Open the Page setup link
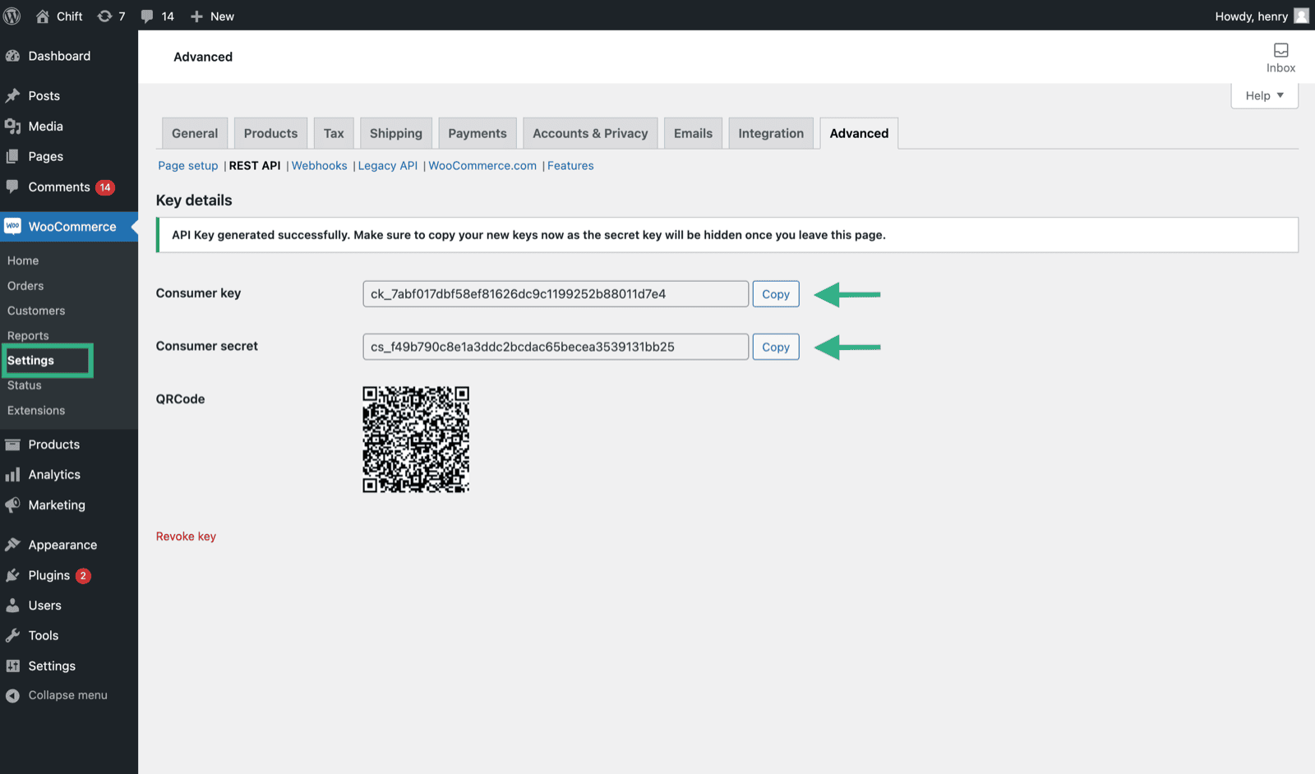This screenshot has height=774, width=1315. [188, 165]
